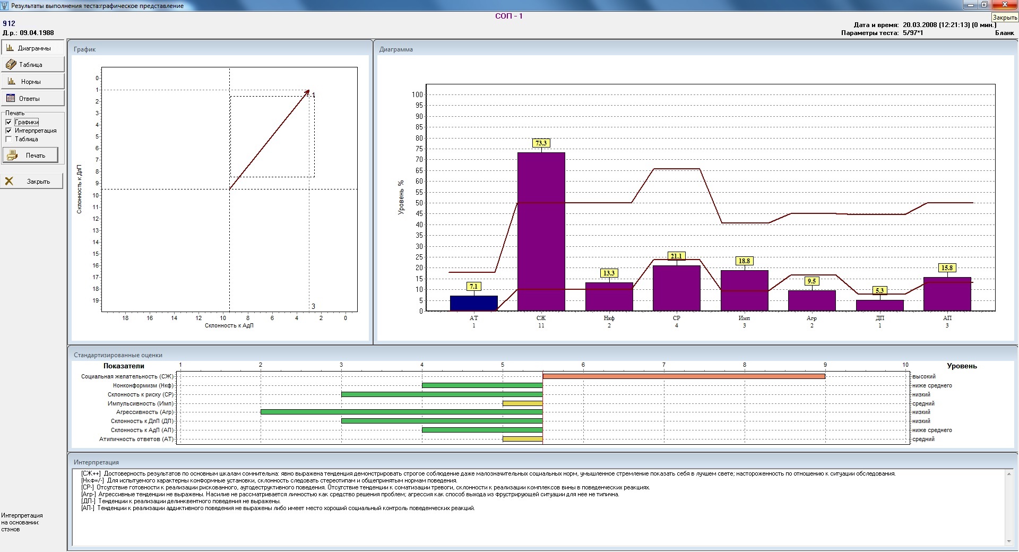The height and width of the screenshot is (552, 1019).
Task: Click the orange Социальная желательность score bar
Action: point(684,376)
